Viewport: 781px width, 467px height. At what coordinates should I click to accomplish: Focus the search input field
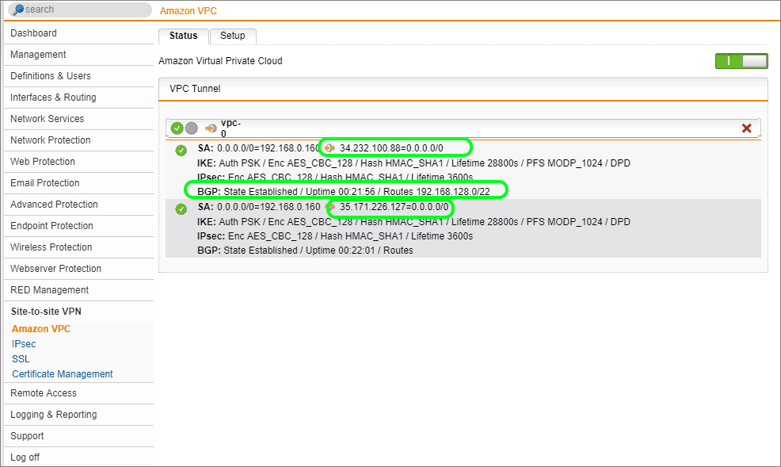pyautogui.click(x=80, y=10)
